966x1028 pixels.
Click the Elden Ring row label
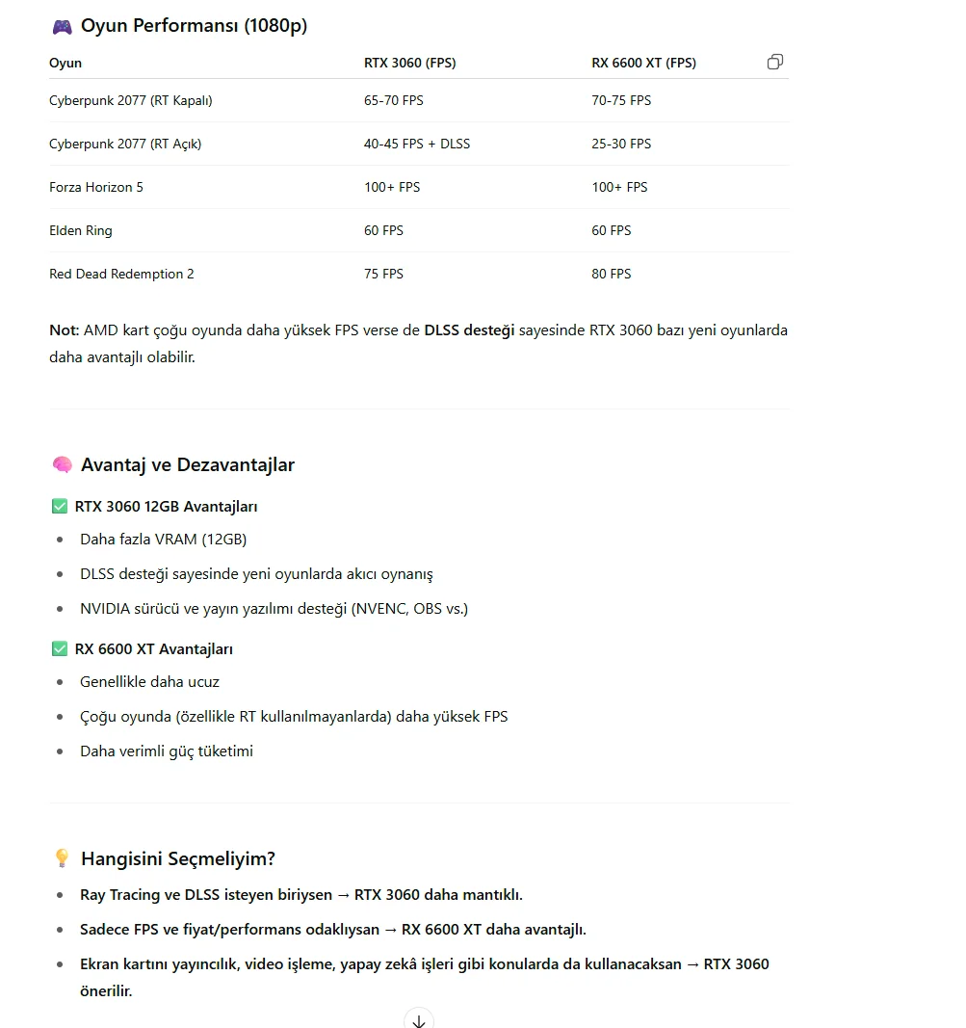[x=81, y=230]
